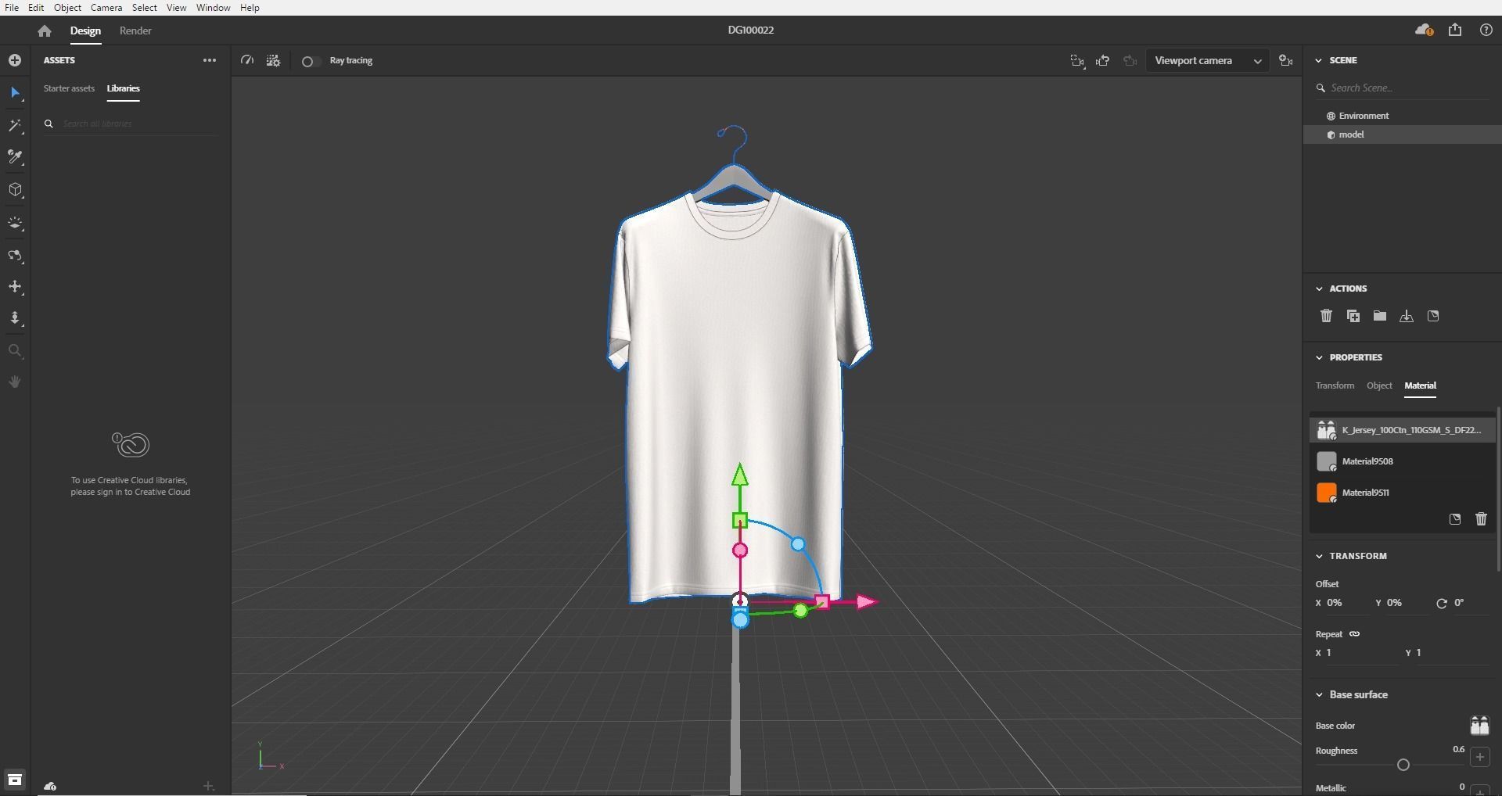The height and width of the screenshot is (796, 1502).
Task: Duplicate the object using Actions icon
Action: tap(1353, 316)
